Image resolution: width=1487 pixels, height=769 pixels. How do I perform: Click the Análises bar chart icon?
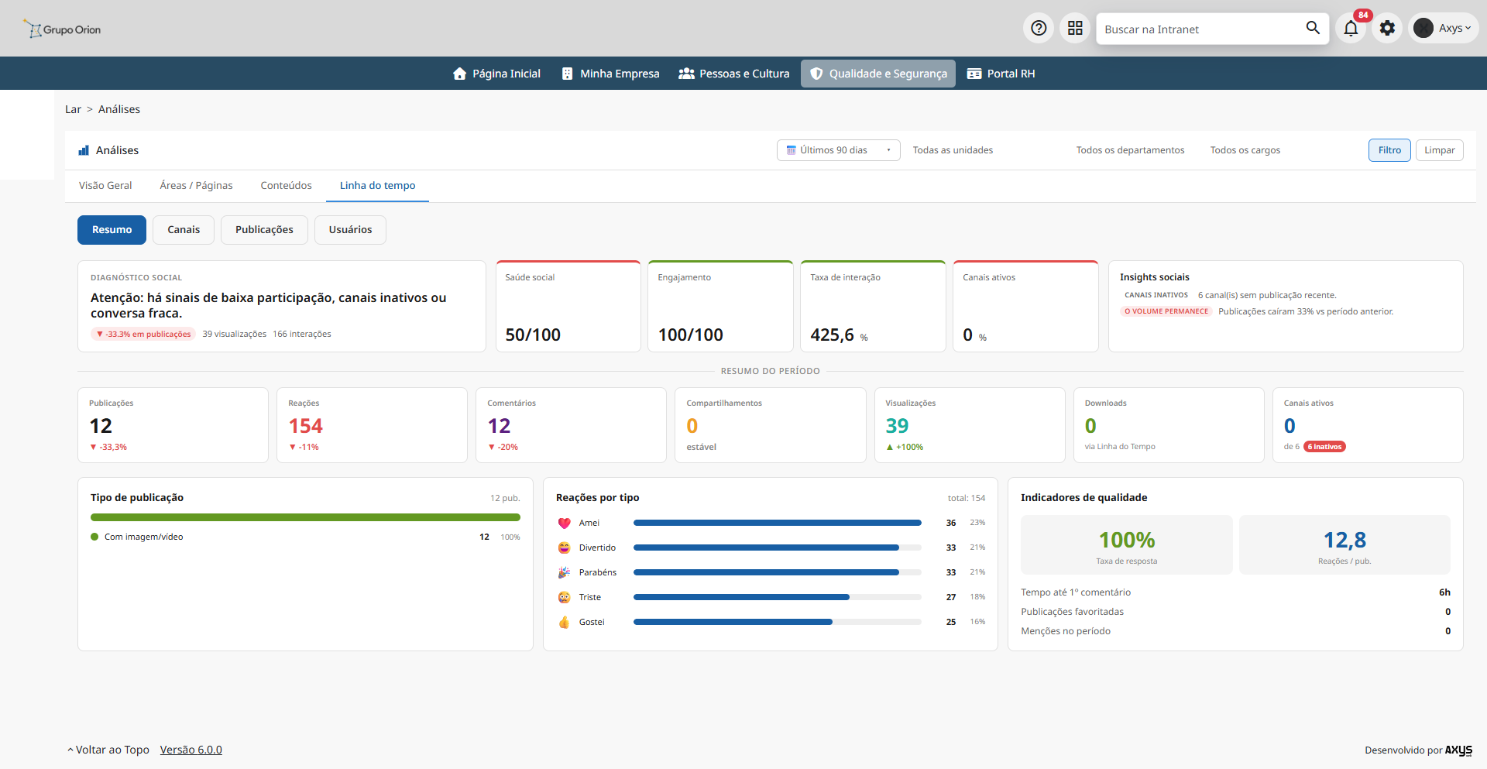84,150
